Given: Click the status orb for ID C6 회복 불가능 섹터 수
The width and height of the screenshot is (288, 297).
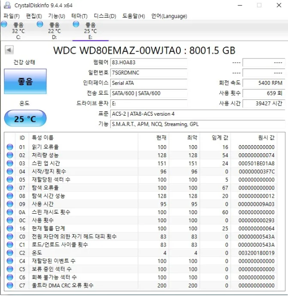Looking at the screenshot, I should [10, 277].
